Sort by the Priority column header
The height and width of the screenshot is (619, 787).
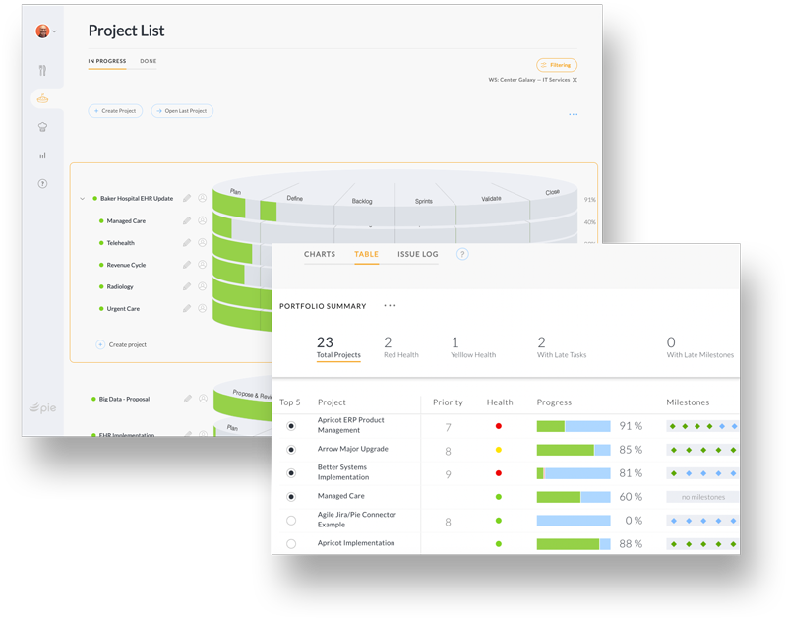tap(448, 402)
